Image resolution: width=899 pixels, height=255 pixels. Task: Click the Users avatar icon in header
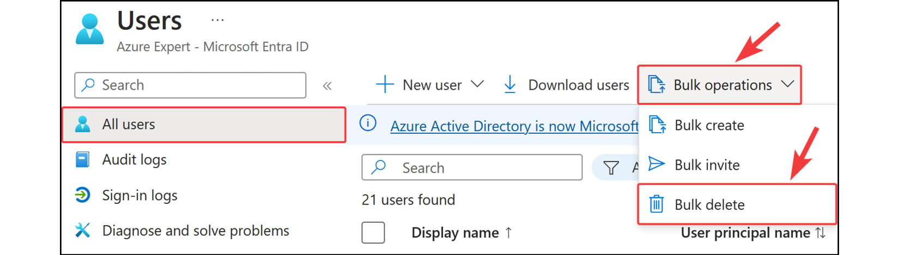[90, 29]
